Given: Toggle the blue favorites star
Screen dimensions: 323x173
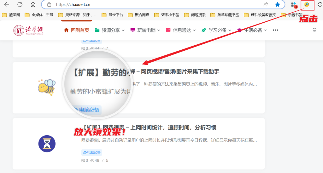Looking at the screenshot, I should (x=278, y=4).
